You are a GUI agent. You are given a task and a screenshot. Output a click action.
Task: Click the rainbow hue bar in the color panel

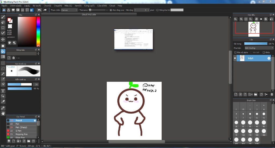click(38, 32)
